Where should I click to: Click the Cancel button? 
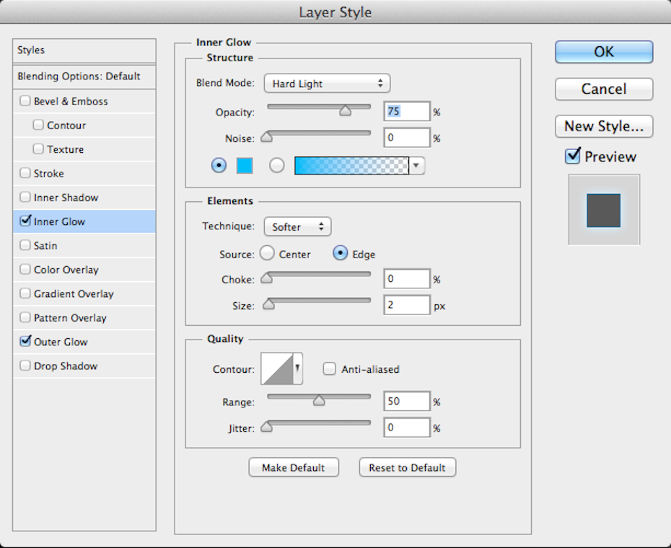[x=604, y=89]
